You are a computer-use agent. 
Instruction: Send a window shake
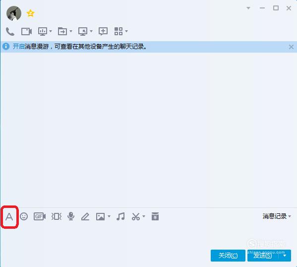point(57,216)
